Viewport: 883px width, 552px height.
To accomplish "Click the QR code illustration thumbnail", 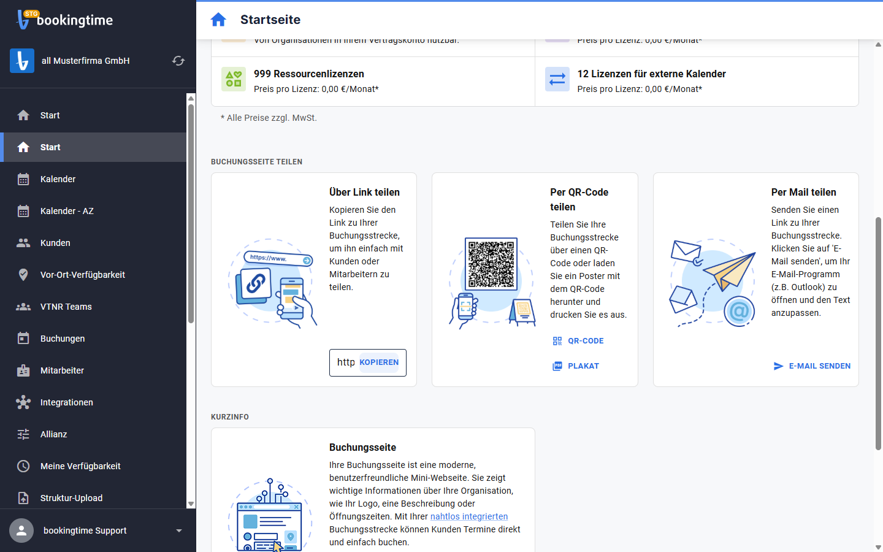I will (x=492, y=264).
